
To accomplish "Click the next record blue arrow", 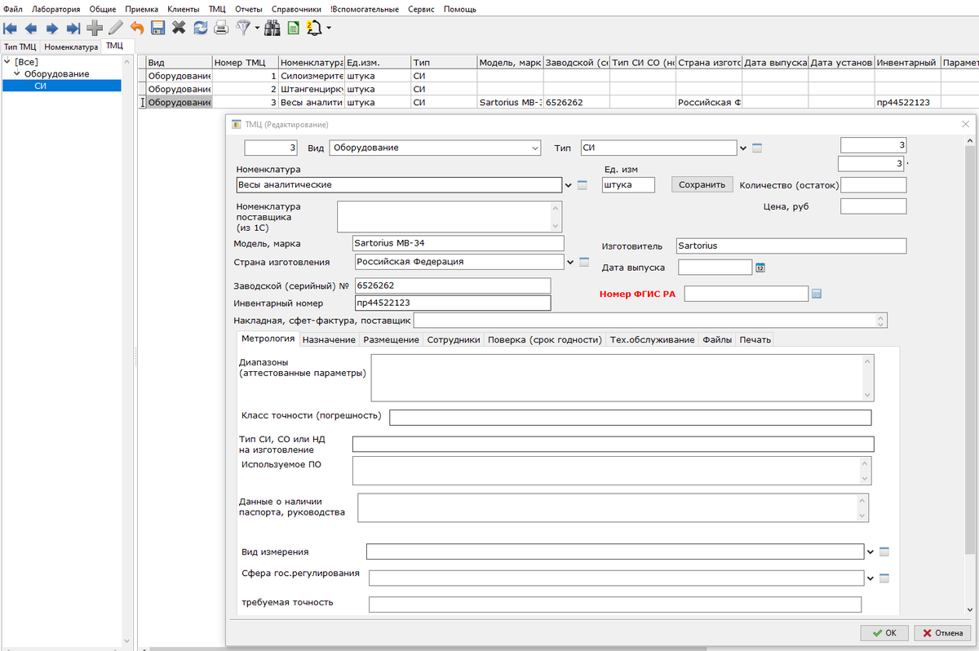I will pos(52,29).
